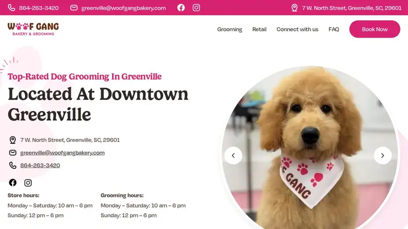Click the "Store hours:" label
408x229 pixels.
pyautogui.click(x=23, y=195)
